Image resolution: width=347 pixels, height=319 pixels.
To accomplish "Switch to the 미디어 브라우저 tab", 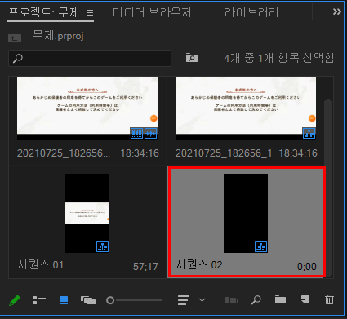I will coord(152,12).
